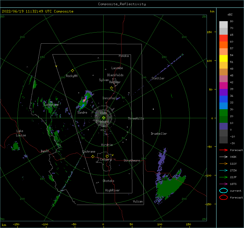Choose the slate purple swatch between 10 and 0

(x=223, y=126)
